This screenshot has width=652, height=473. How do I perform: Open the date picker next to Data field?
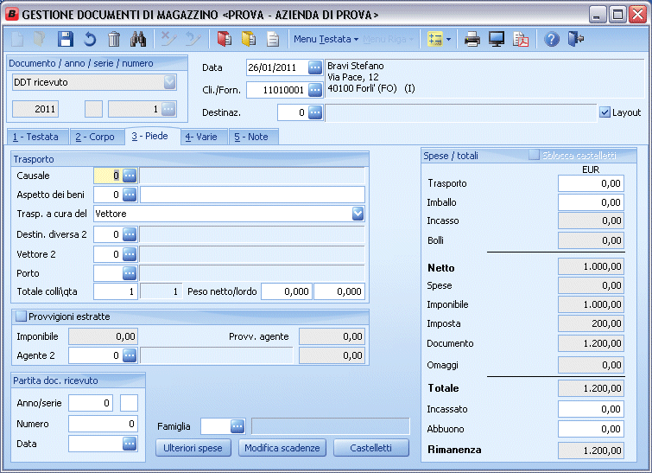pos(315,67)
